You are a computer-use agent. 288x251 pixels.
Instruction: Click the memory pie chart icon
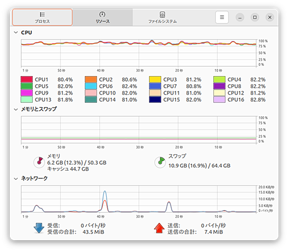[x=39, y=162]
